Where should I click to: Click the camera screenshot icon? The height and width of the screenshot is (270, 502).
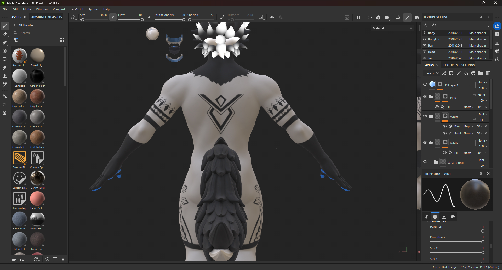coord(417,18)
